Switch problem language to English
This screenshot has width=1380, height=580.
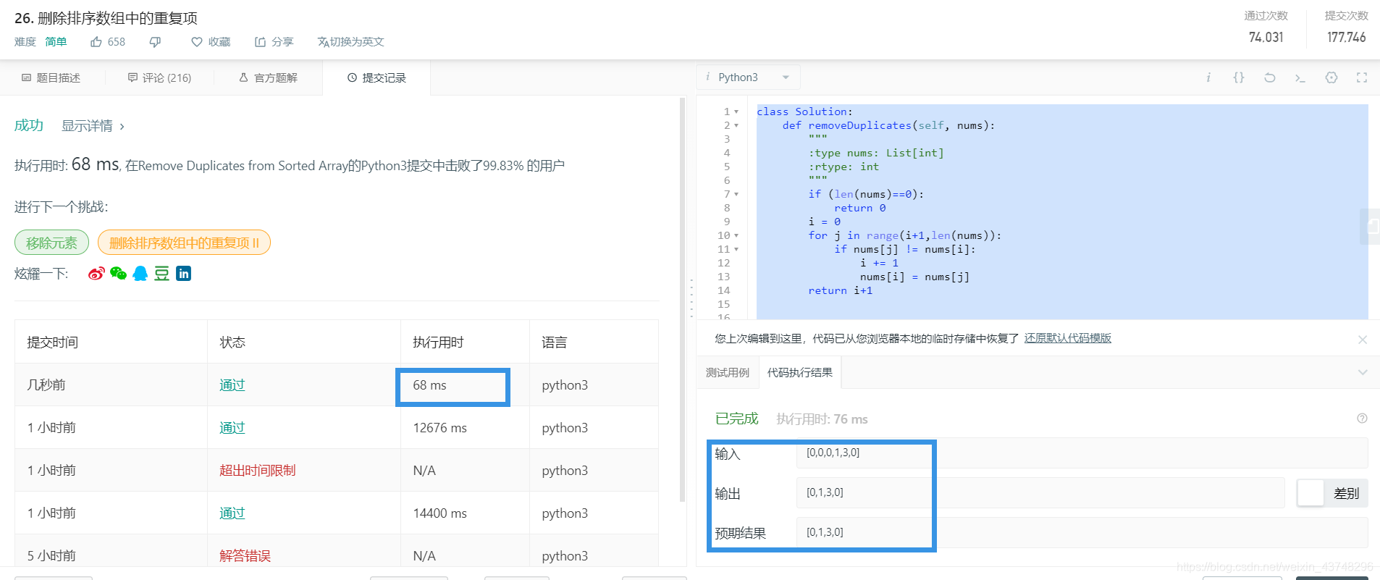[x=350, y=42]
